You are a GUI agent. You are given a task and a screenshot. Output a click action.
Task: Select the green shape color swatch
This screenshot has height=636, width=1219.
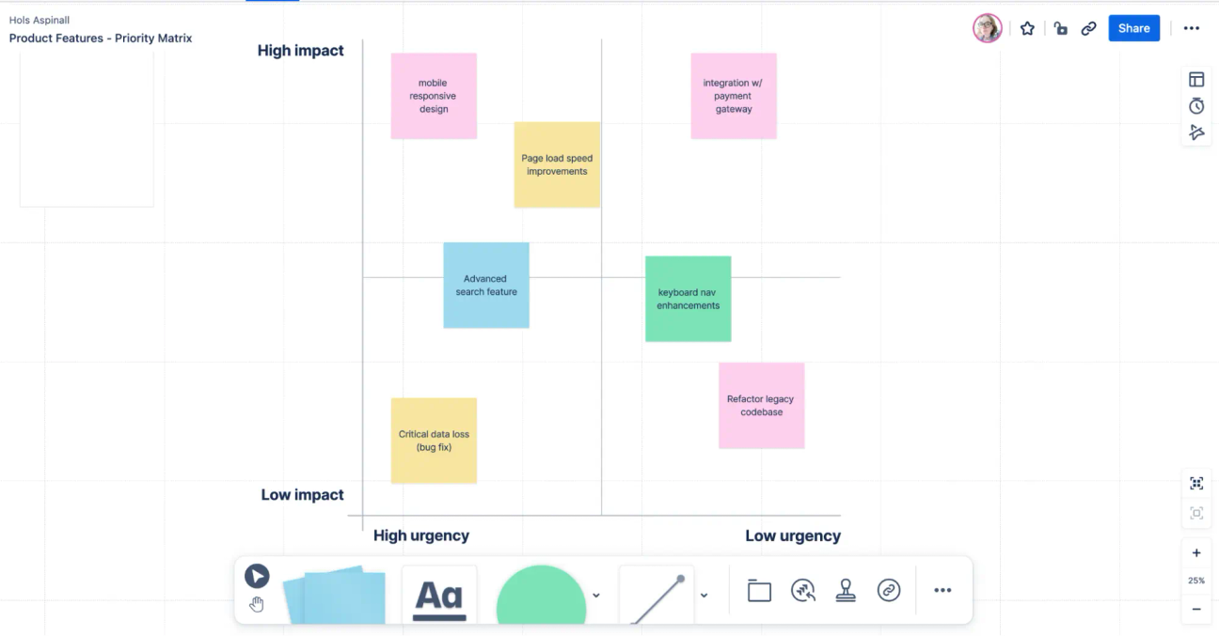(541, 595)
